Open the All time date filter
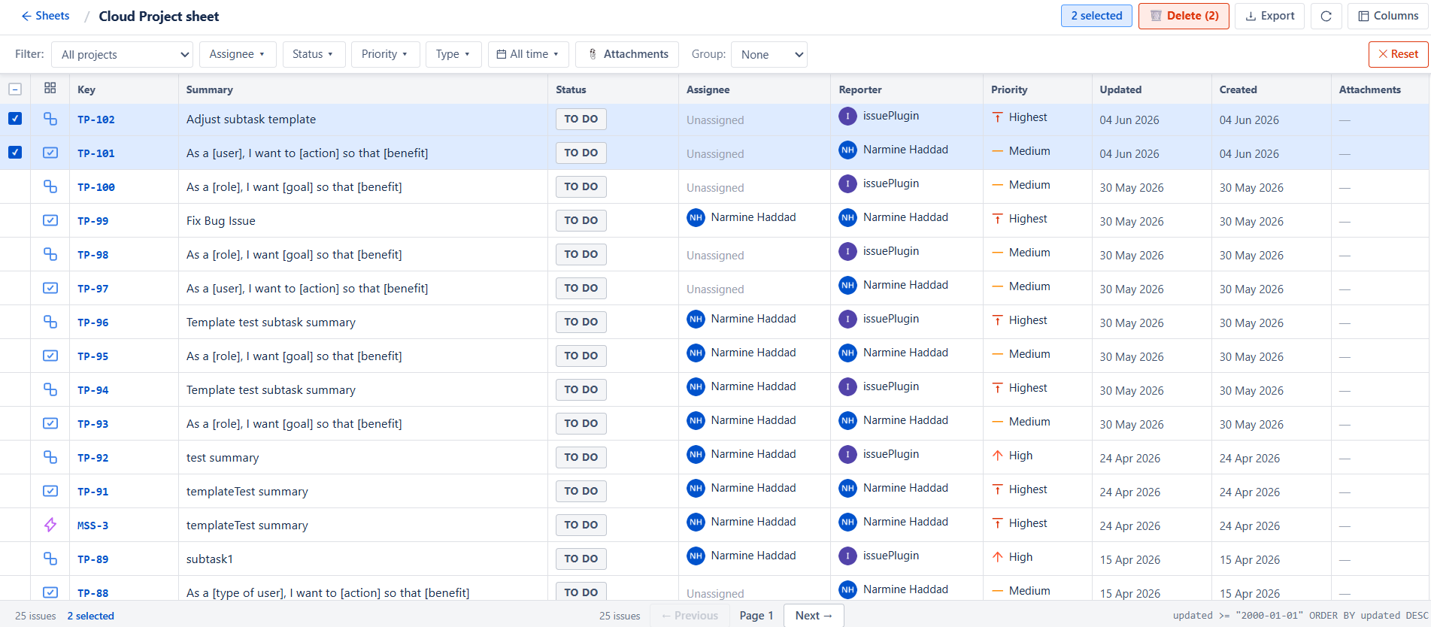 click(528, 54)
